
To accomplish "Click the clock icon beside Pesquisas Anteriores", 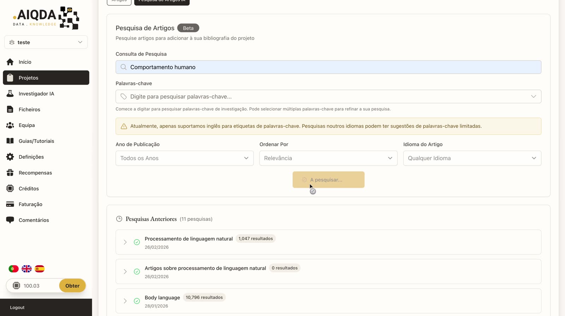I will (x=119, y=219).
